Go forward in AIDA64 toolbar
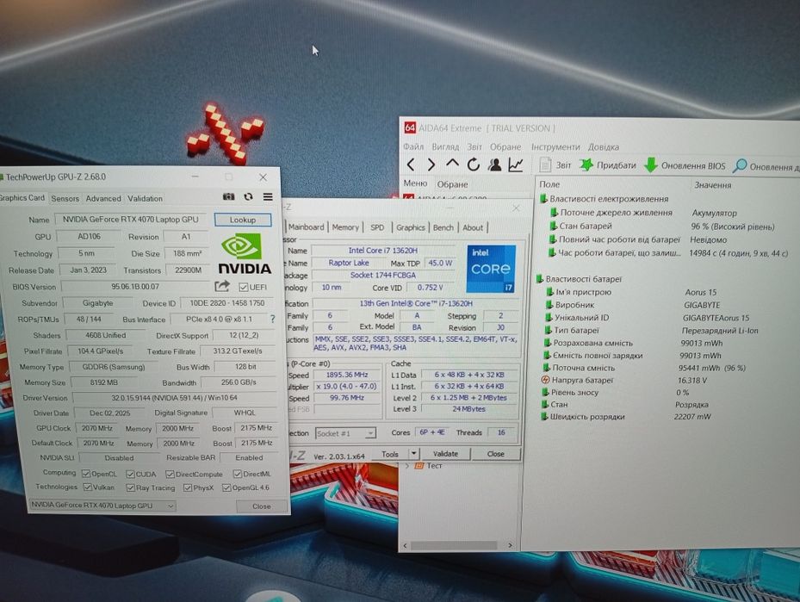The height and width of the screenshot is (602, 800). (x=431, y=164)
